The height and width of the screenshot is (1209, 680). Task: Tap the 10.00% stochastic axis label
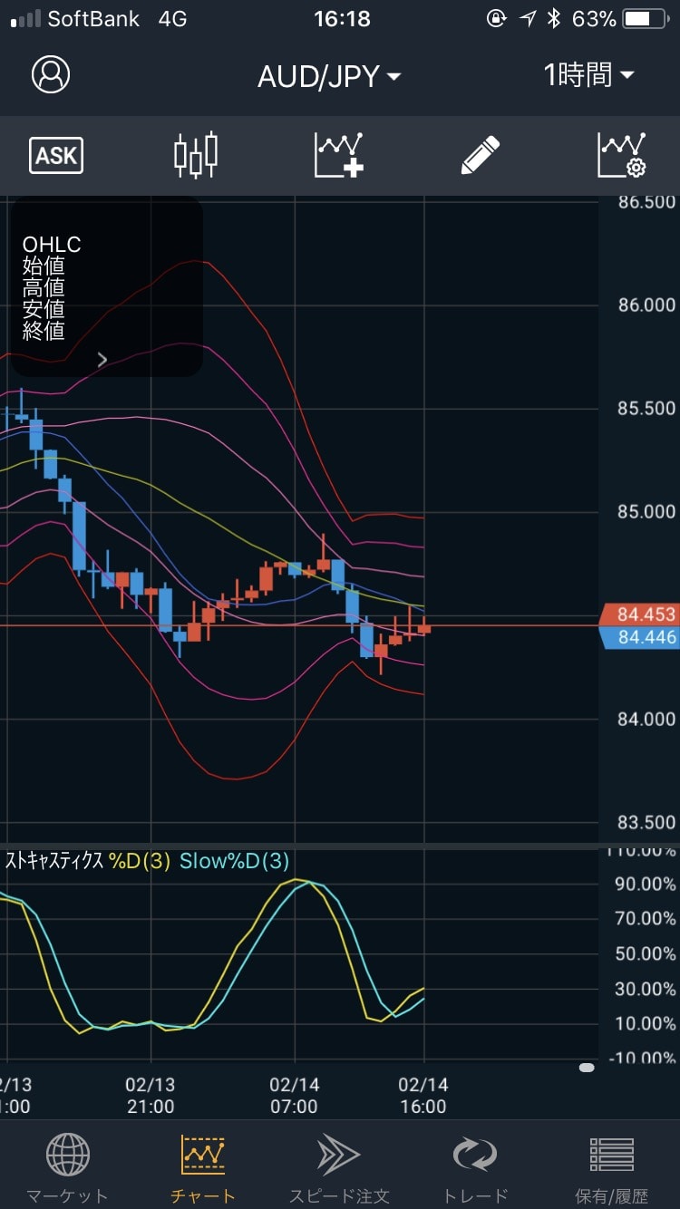click(x=646, y=1023)
